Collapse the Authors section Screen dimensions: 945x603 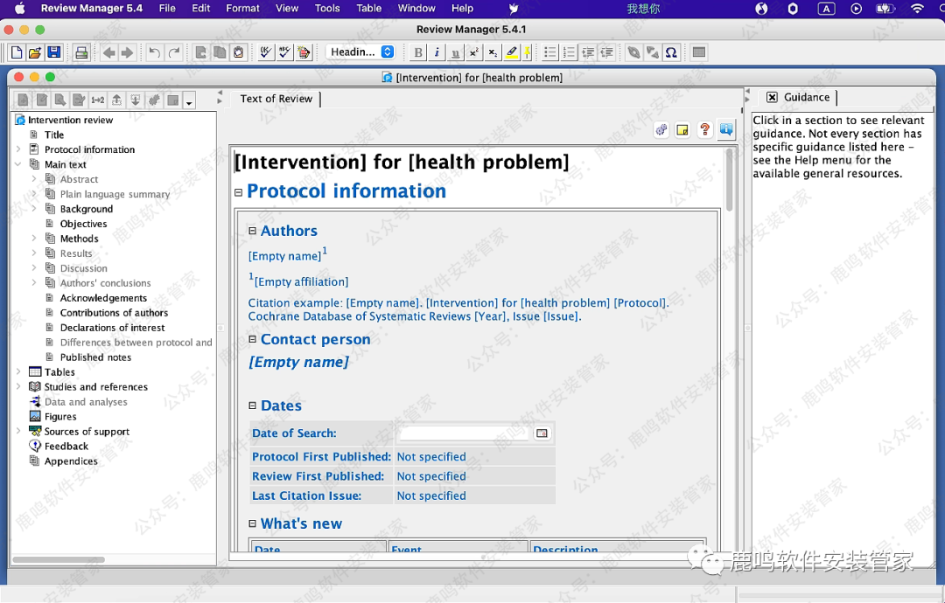coord(253,232)
